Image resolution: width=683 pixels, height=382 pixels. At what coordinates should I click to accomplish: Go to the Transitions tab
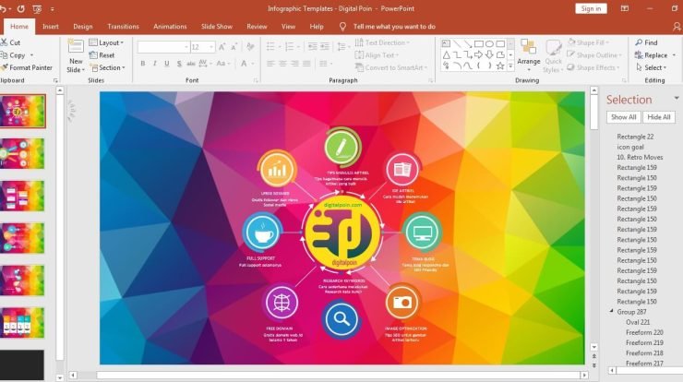tap(123, 27)
